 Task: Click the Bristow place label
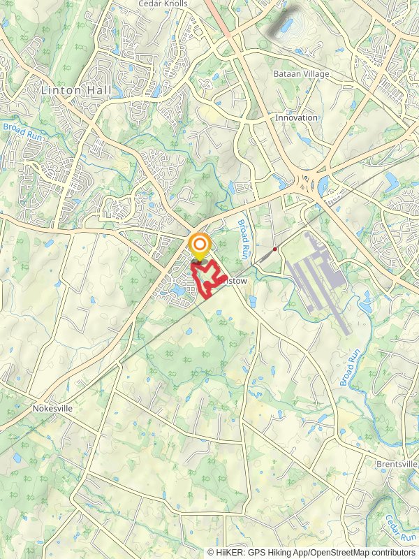pyautogui.click(x=233, y=281)
